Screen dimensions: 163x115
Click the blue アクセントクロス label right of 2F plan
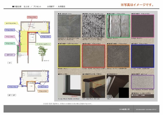(43, 87)
